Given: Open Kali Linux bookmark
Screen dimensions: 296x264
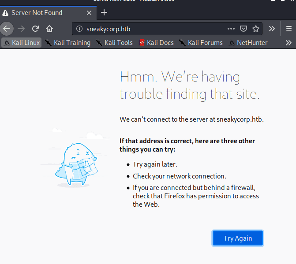Looking at the screenshot, I should click(x=22, y=43).
